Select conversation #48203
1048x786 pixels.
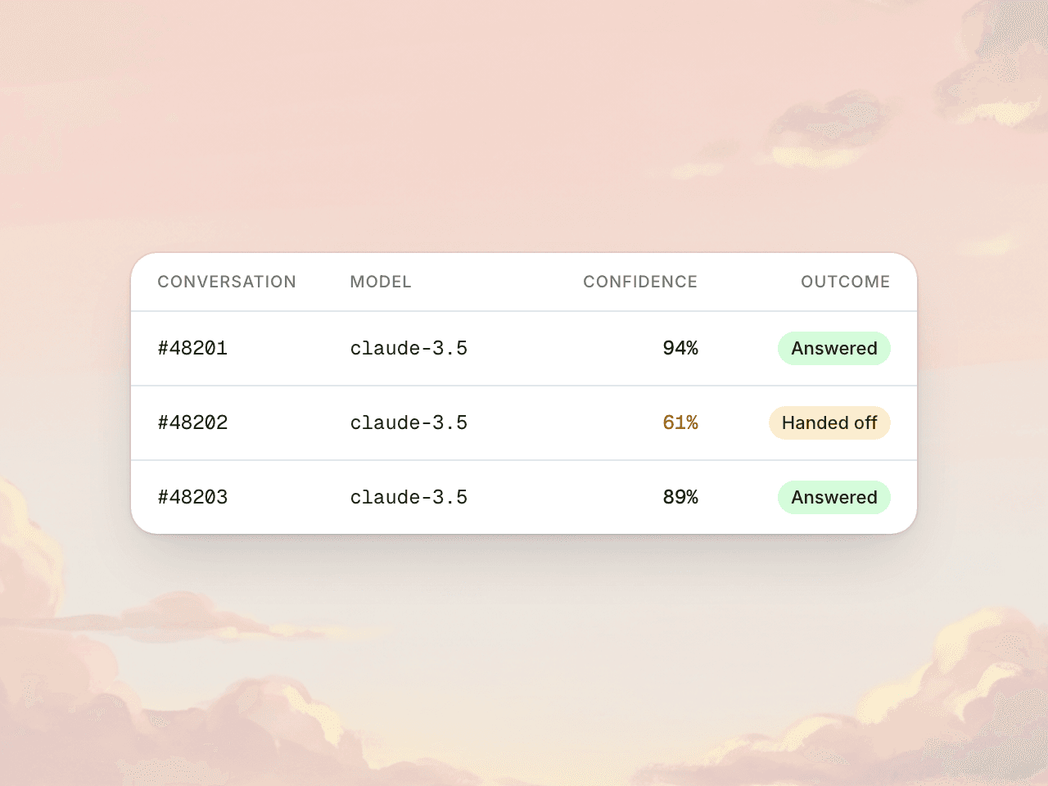click(x=192, y=497)
